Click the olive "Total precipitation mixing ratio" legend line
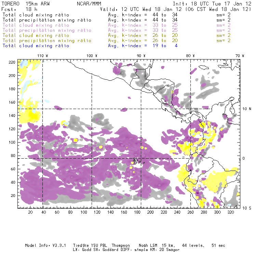Image resolution: width=253 pixels, height=253 pixels. coord(47,41)
